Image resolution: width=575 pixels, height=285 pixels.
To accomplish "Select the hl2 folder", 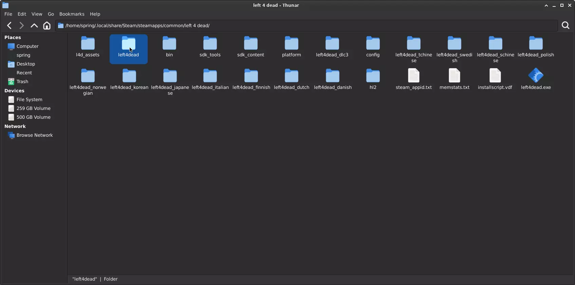I will (x=373, y=79).
